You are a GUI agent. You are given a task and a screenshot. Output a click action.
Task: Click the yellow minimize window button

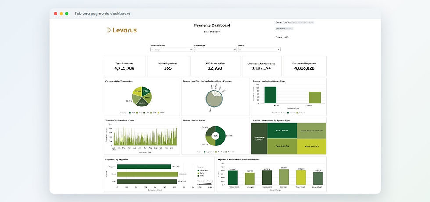coord(61,14)
